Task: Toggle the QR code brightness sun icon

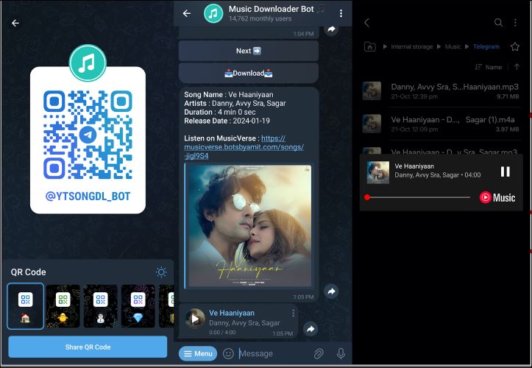Action: 161,272
